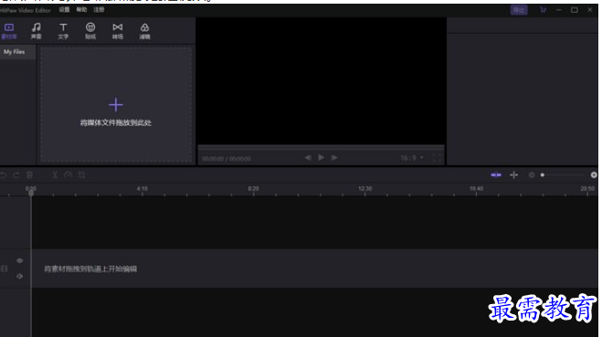Play the preview video

click(321, 157)
